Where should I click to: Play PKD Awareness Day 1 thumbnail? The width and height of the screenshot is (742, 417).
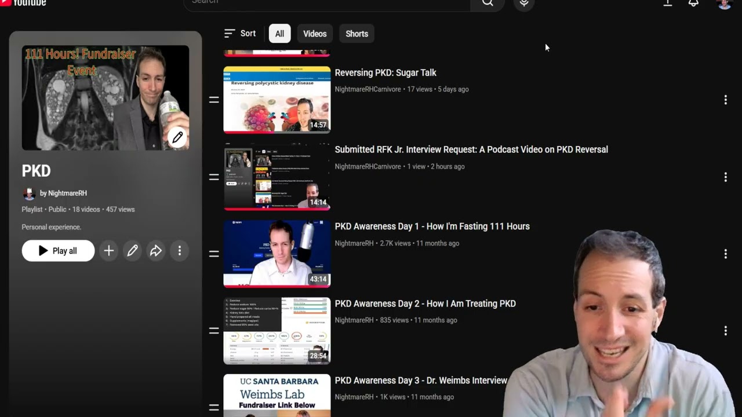tap(277, 254)
